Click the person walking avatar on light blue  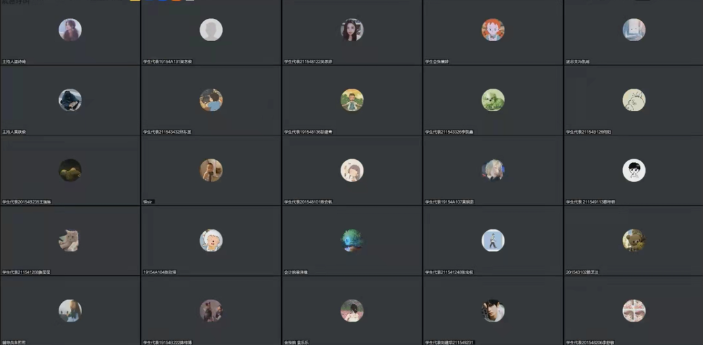[493, 240]
